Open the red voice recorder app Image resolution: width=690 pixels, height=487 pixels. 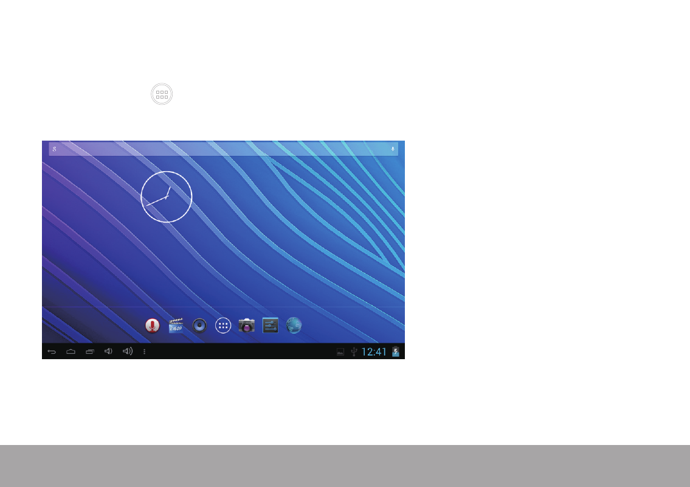point(152,326)
